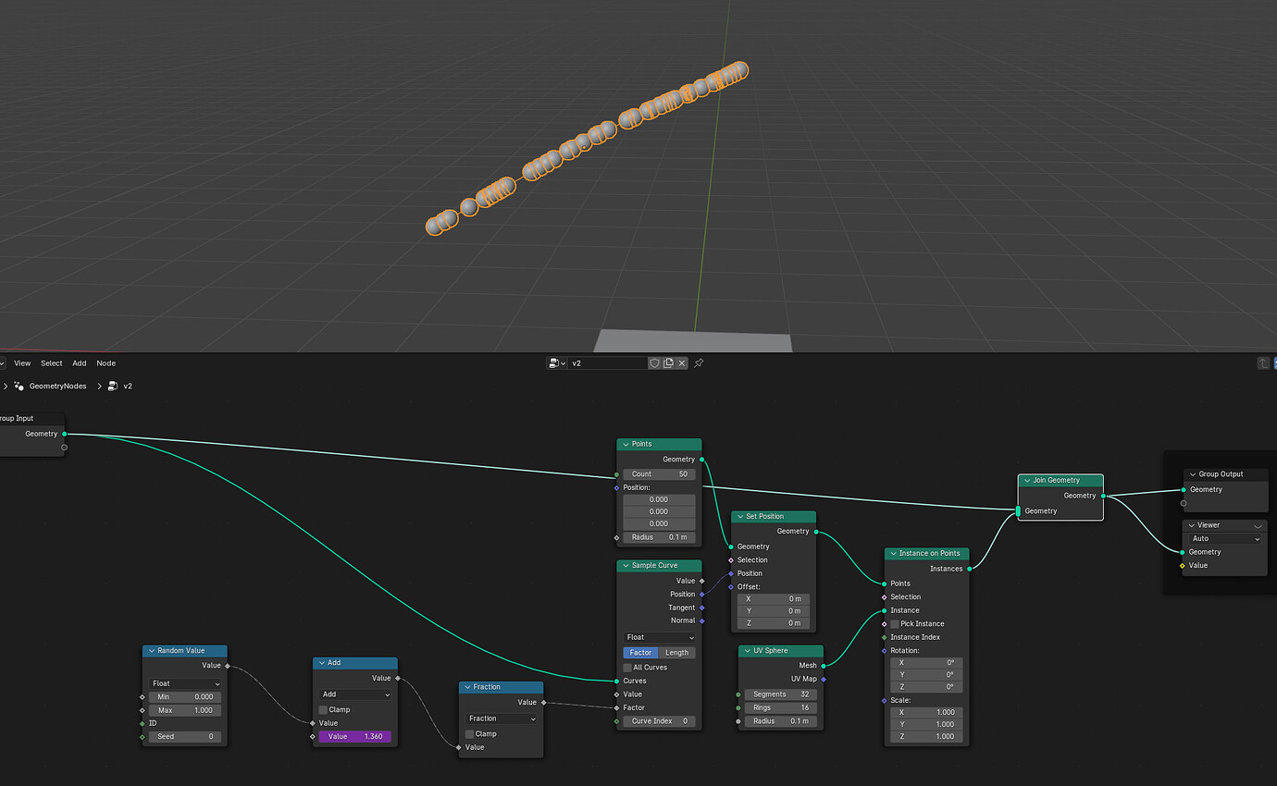Click the v2 node group name field
This screenshot has height=786, width=1277.
(x=607, y=363)
